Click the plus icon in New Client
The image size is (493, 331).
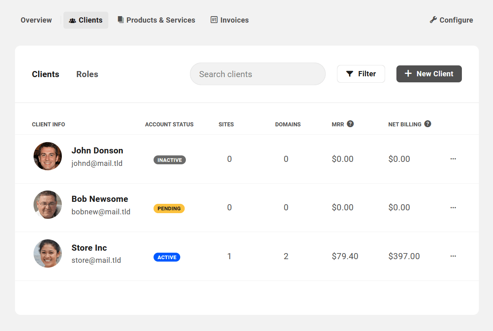pos(408,73)
